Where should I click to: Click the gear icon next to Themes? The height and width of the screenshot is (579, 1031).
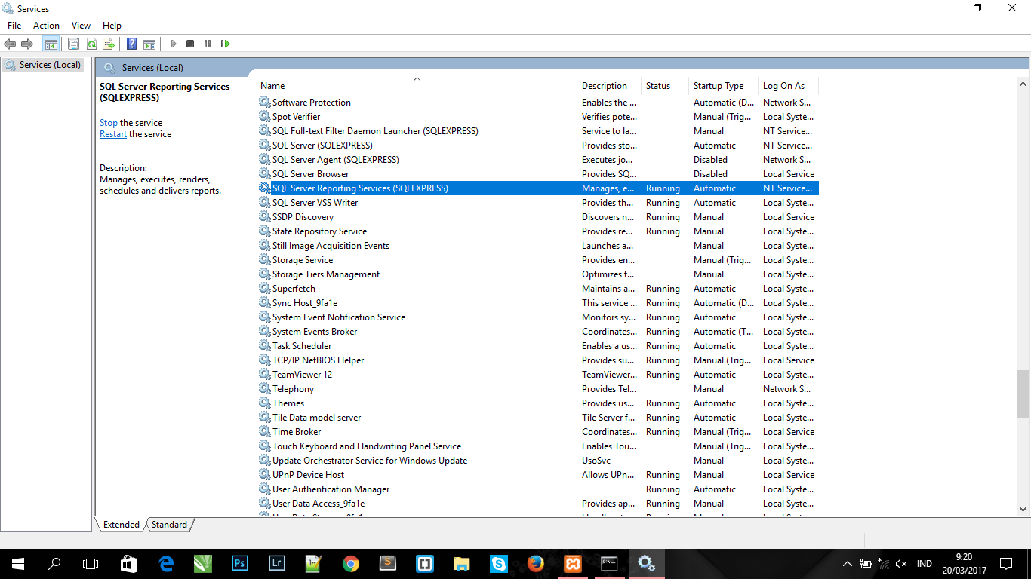[x=265, y=403]
